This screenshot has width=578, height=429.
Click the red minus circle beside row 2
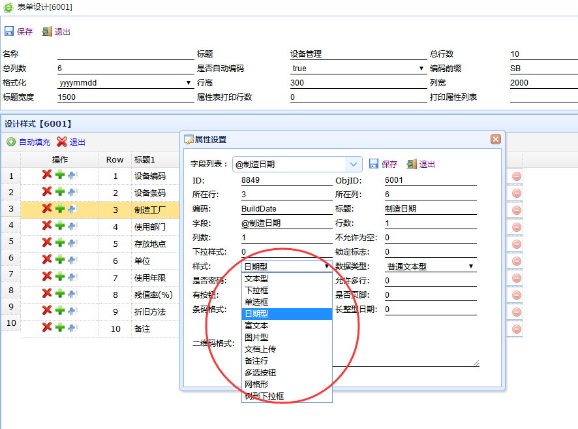(x=516, y=193)
